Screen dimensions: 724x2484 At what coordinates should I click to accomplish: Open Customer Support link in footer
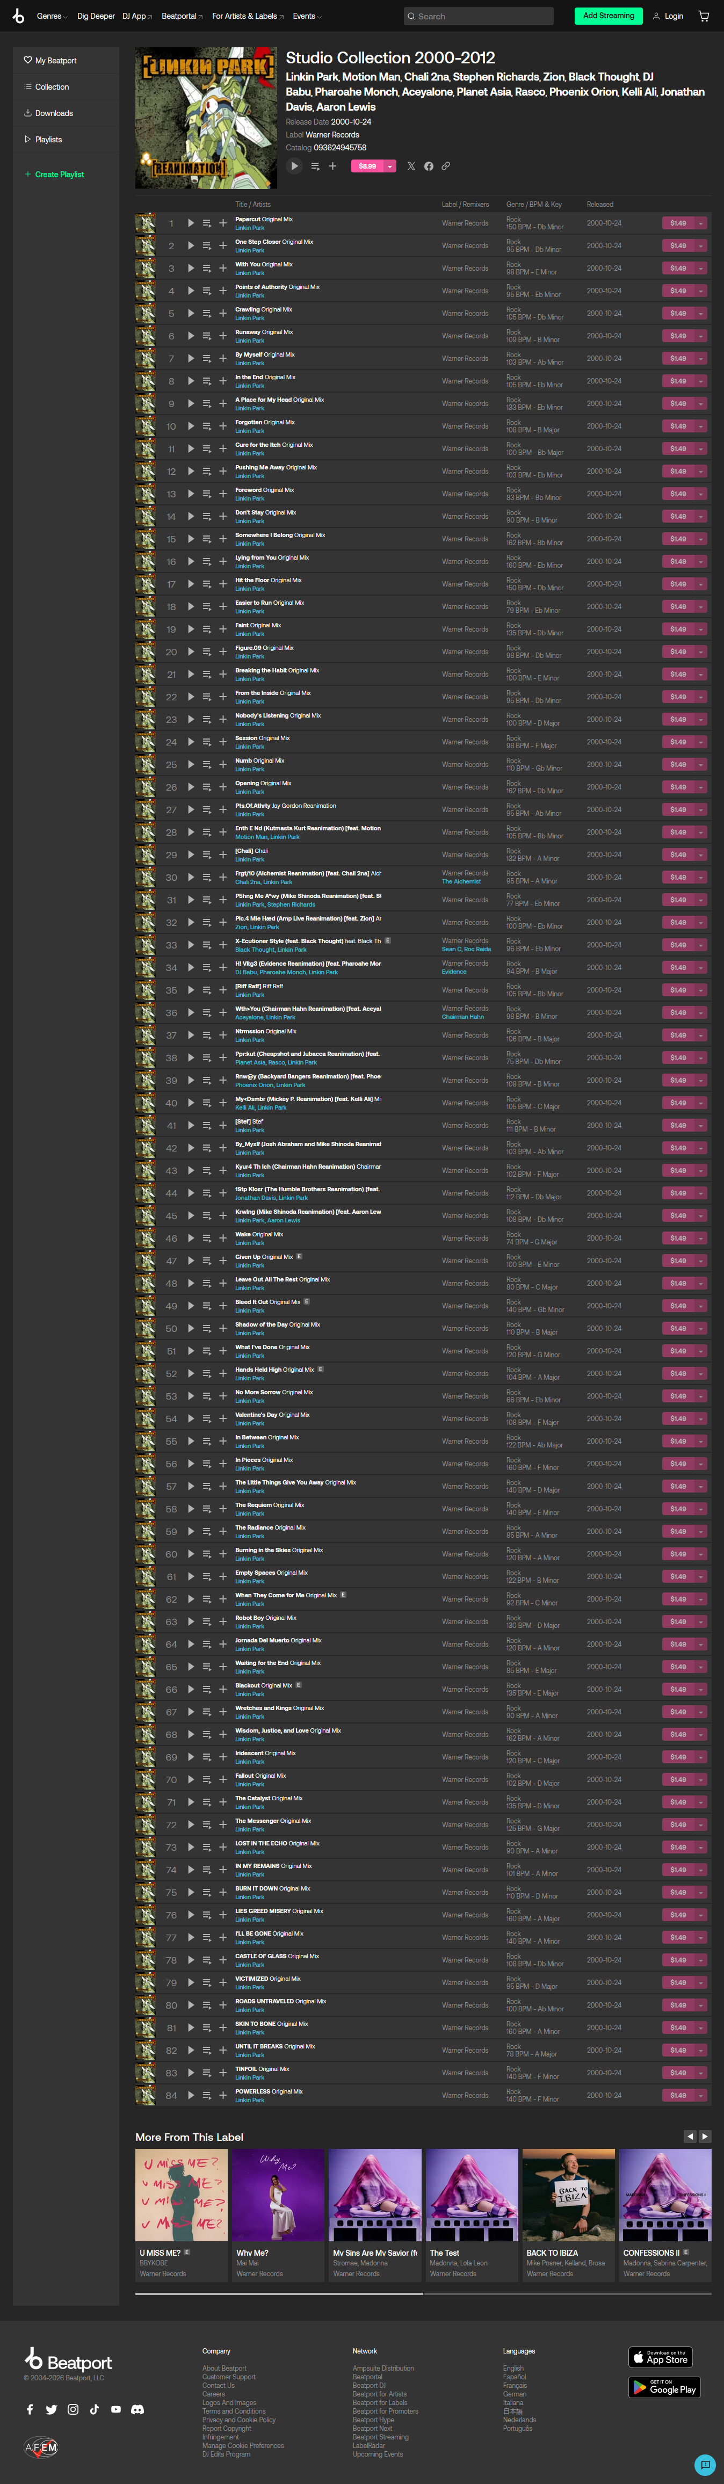pyautogui.click(x=228, y=2377)
